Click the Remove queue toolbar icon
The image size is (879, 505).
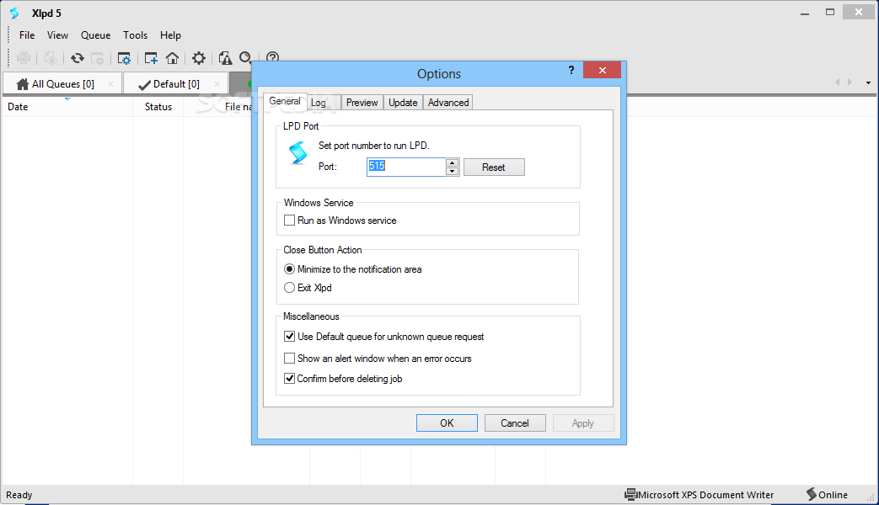pos(98,58)
